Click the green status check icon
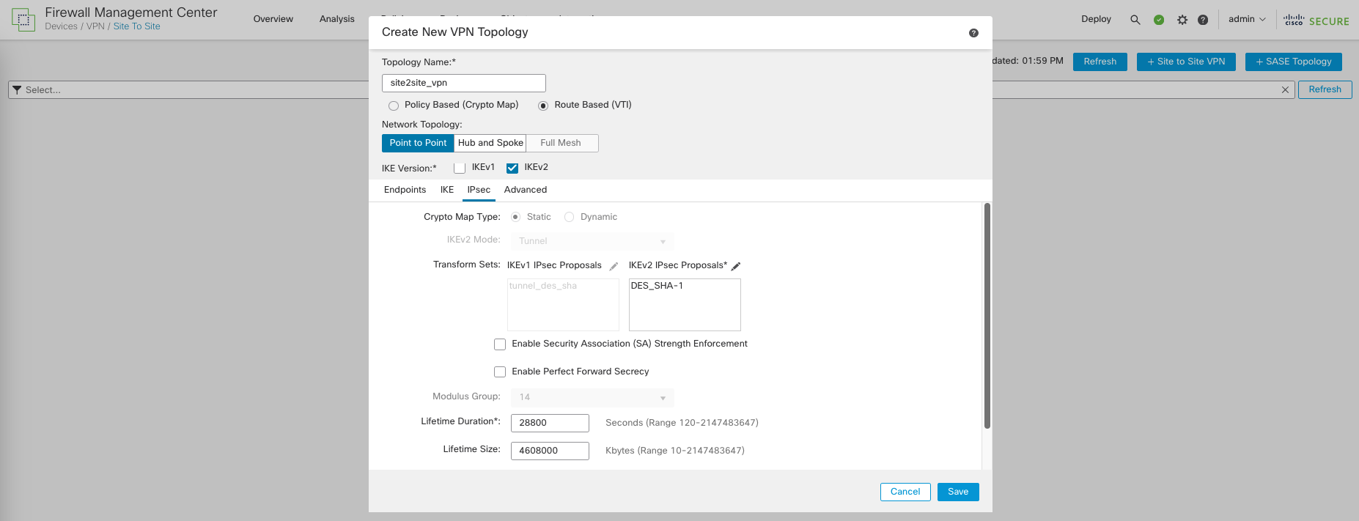 click(x=1159, y=20)
